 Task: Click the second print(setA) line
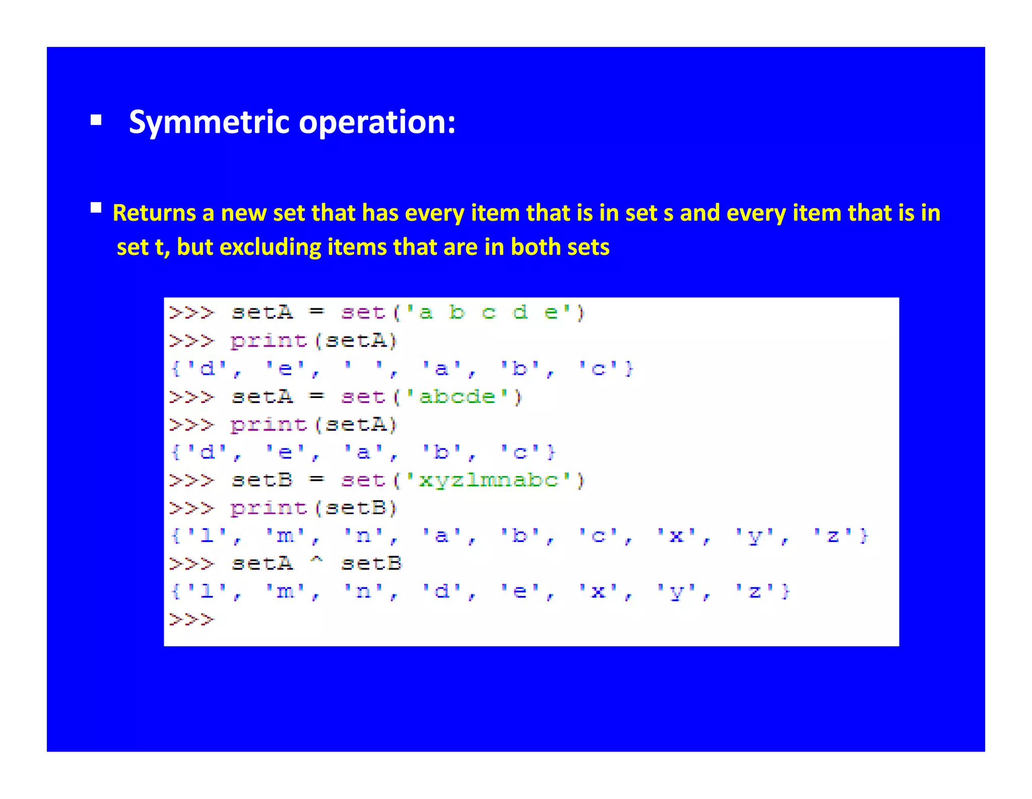coord(283,425)
